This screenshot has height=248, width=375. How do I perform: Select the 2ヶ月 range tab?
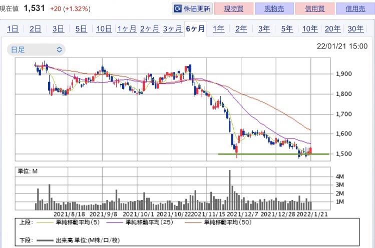[x=150, y=29]
